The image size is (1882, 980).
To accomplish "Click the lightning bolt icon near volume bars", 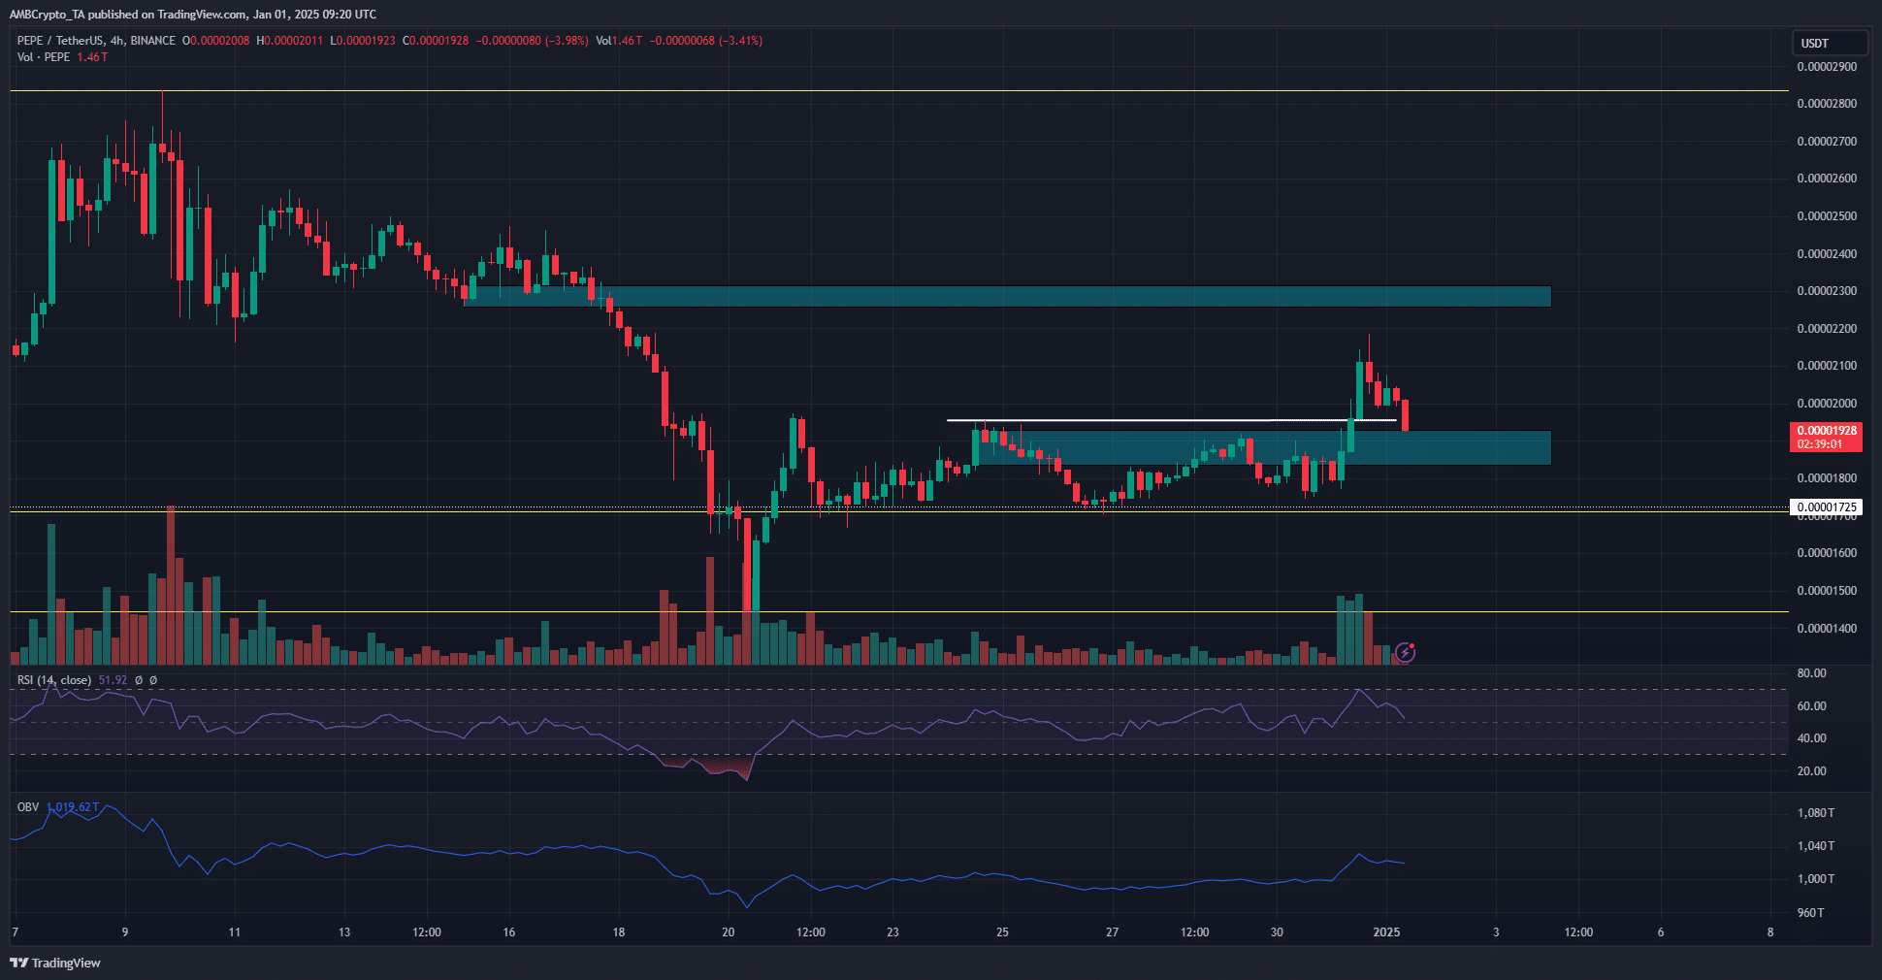I will (1405, 653).
